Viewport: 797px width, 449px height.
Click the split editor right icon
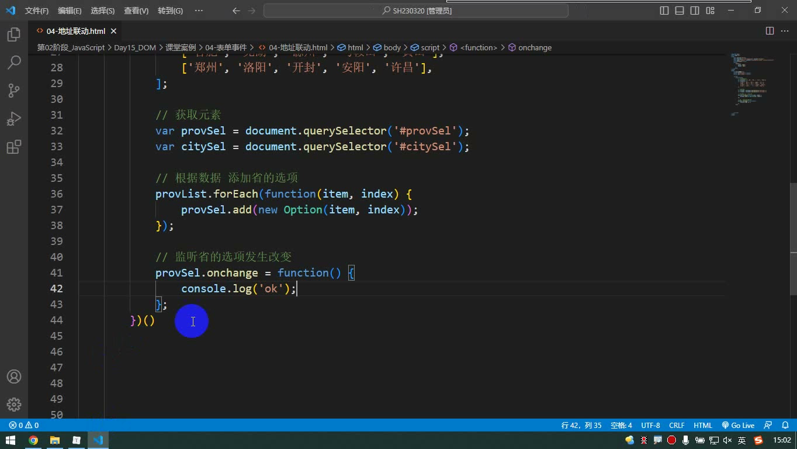pyautogui.click(x=770, y=31)
